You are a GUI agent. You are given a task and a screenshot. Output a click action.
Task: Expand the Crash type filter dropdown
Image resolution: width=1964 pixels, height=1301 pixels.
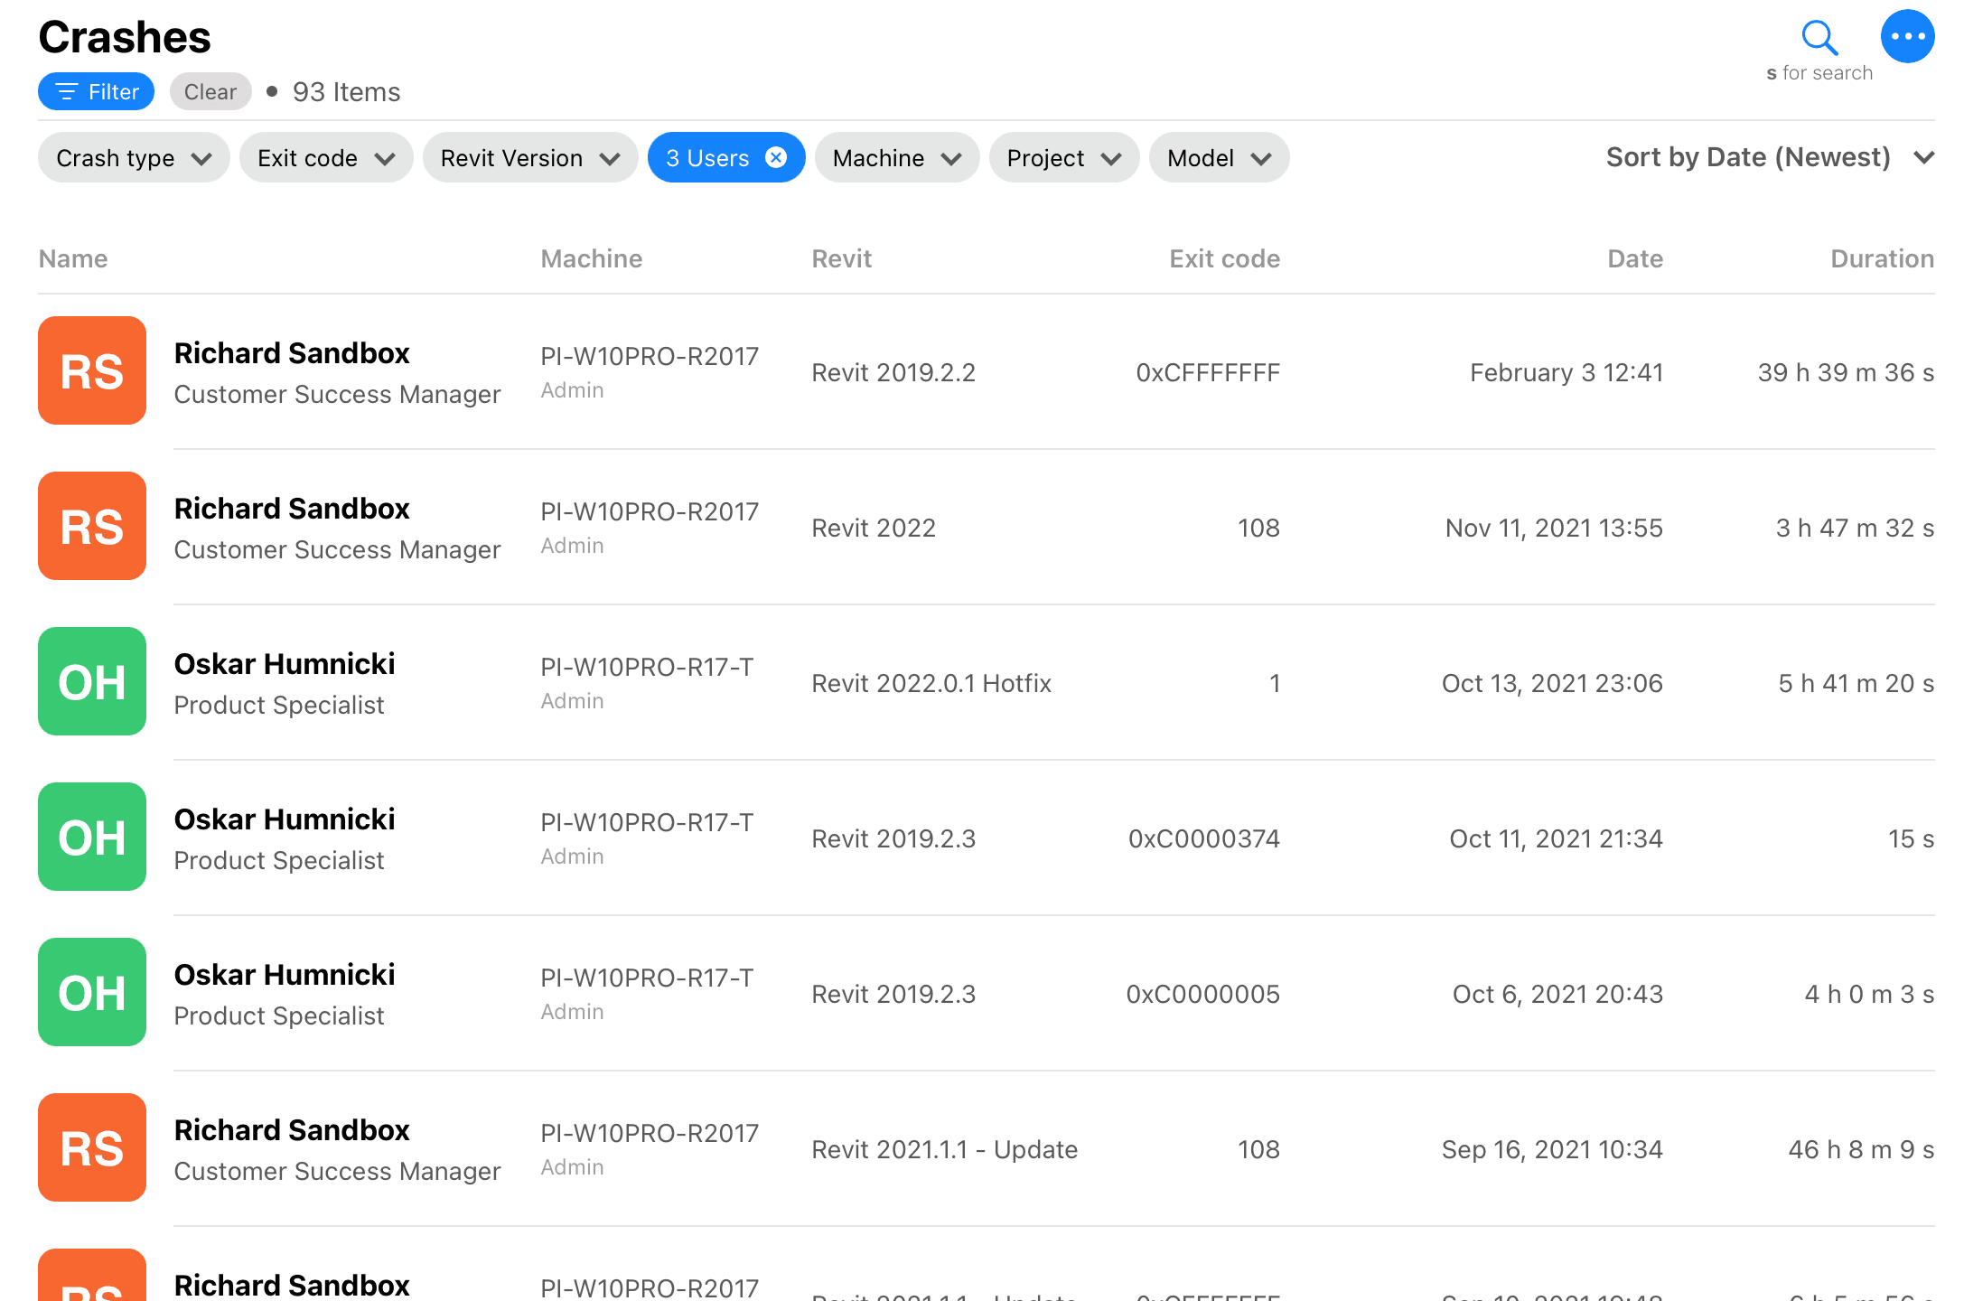(133, 158)
